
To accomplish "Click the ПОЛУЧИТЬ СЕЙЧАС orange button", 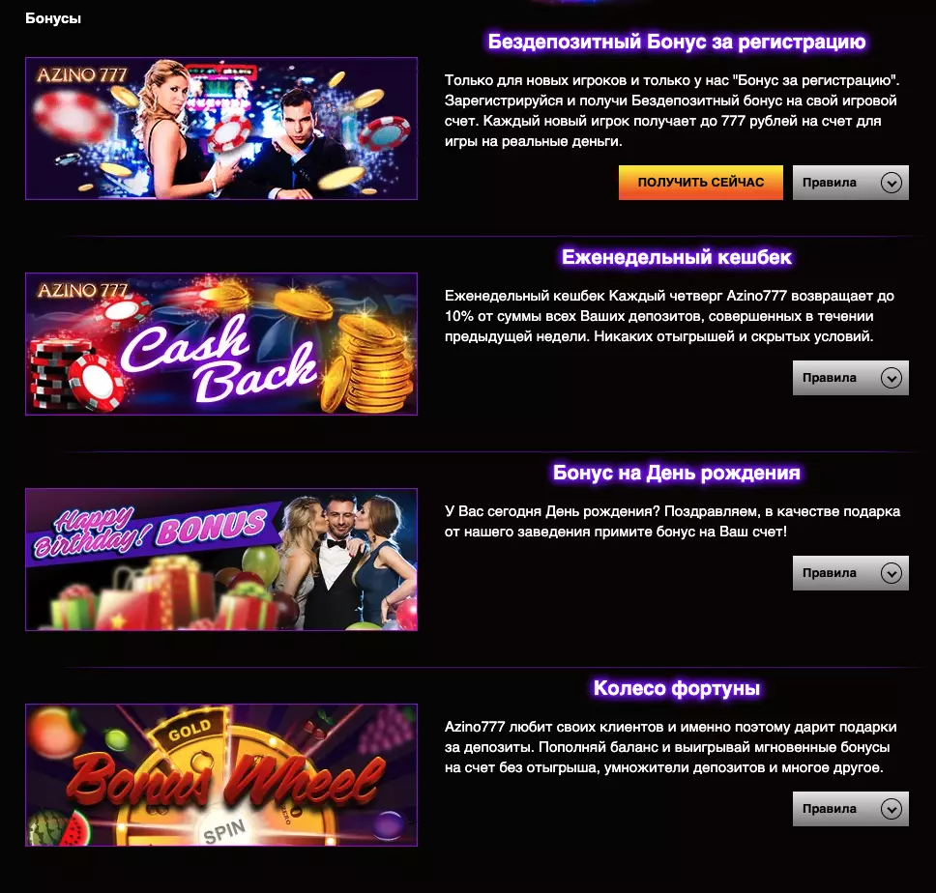I will [x=701, y=183].
